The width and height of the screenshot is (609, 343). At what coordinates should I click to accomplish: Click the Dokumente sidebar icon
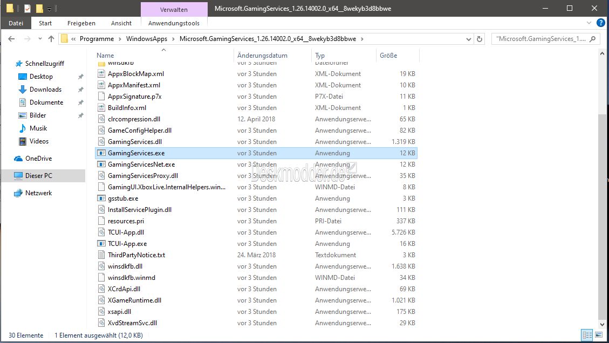(23, 102)
